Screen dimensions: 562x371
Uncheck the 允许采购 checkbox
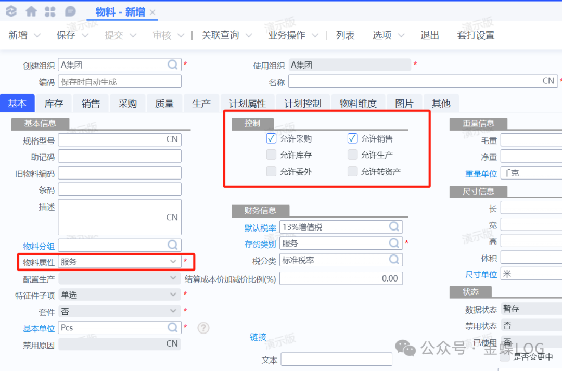(x=271, y=138)
